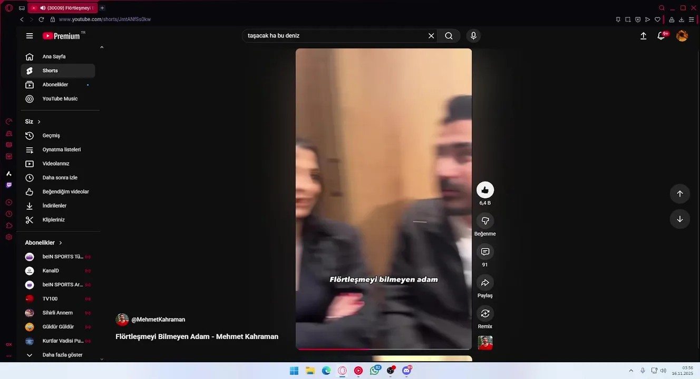Expand Daha fazla göster subscriptions

coord(58,355)
